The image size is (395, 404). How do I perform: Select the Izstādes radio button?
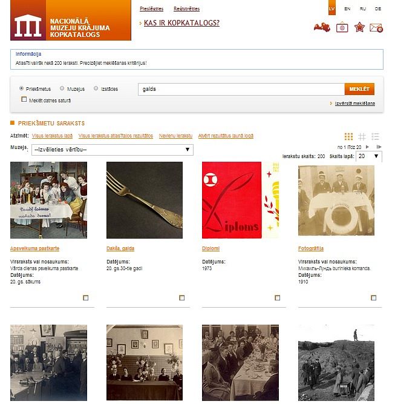(x=96, y=88)
